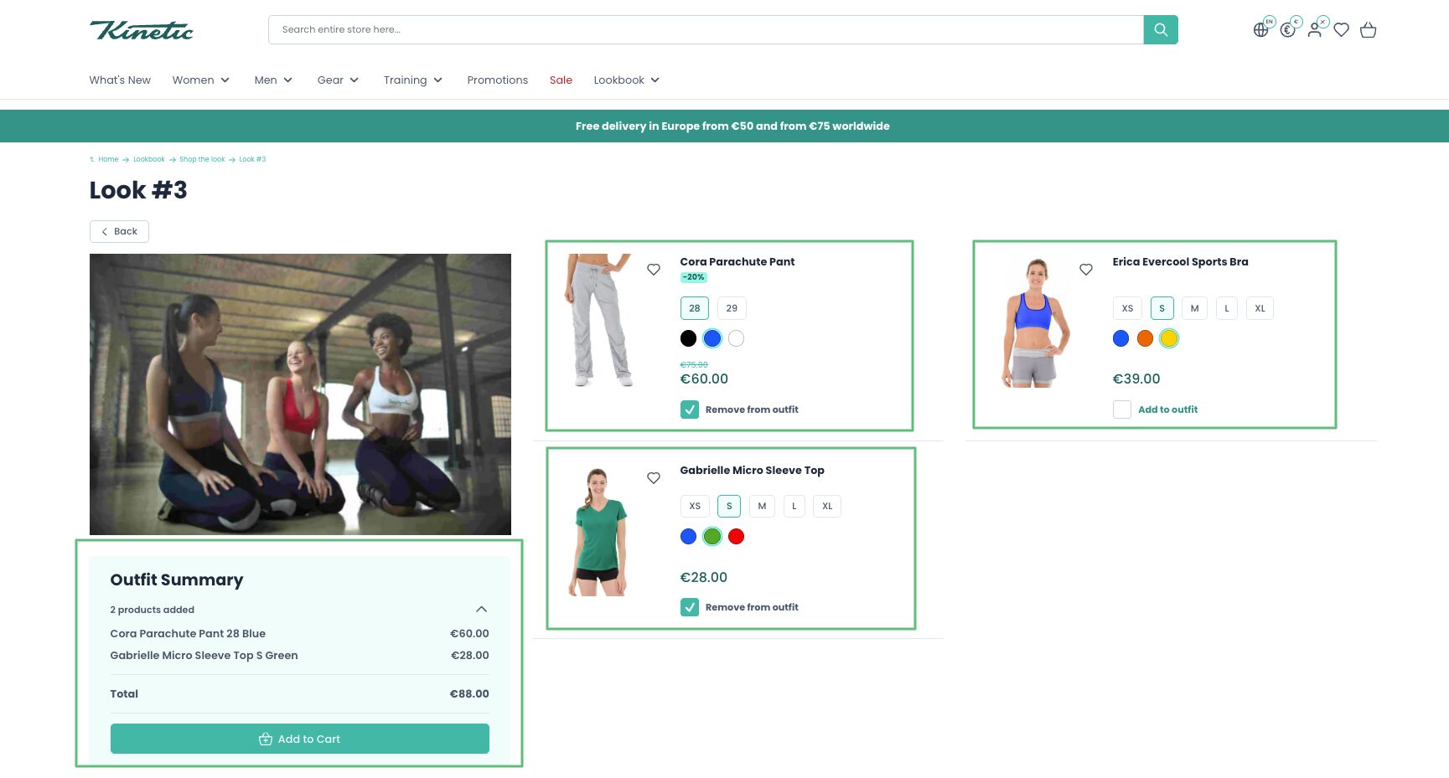Add Cora Parachute Pant to wishlist

click(654, 270)
